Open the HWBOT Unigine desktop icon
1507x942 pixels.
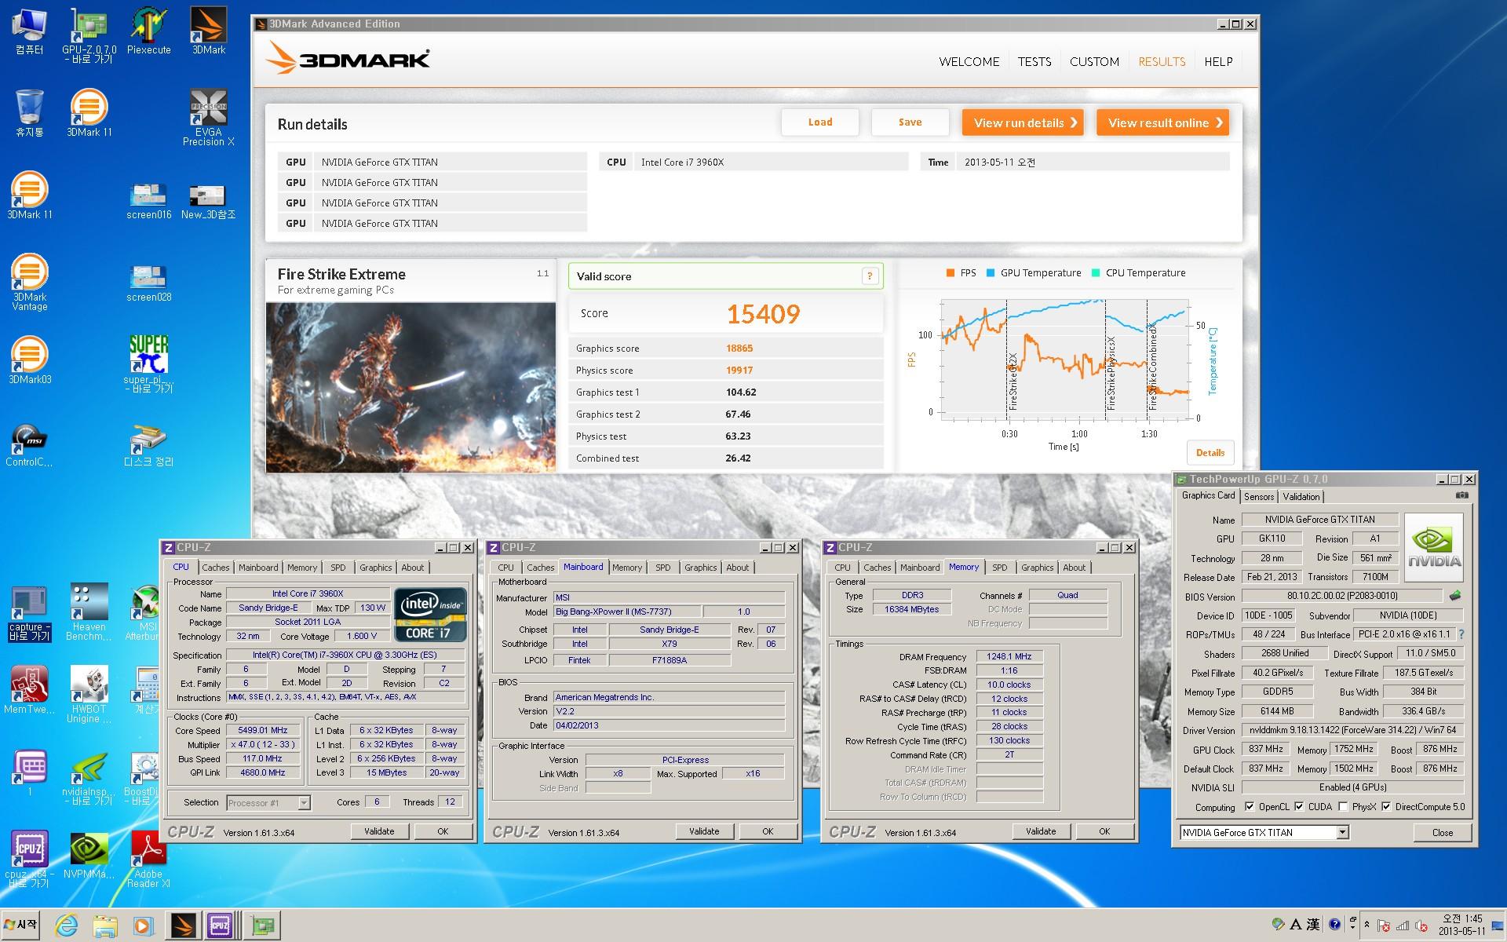click(89, 695)
